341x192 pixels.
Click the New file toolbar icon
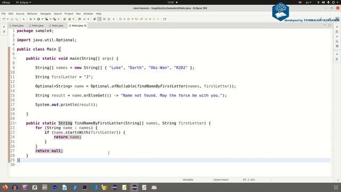4,19
